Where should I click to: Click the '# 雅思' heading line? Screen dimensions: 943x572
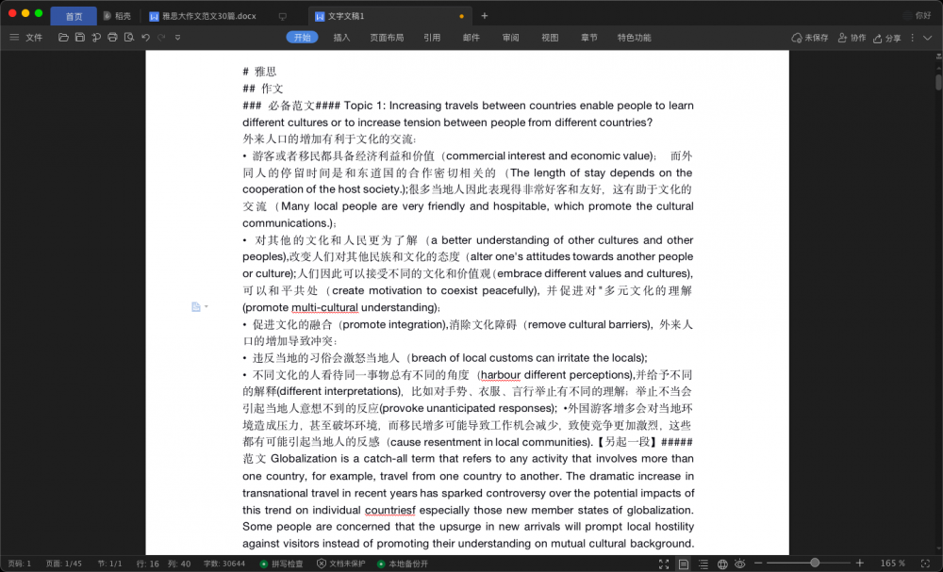click(x=259, y=72)
